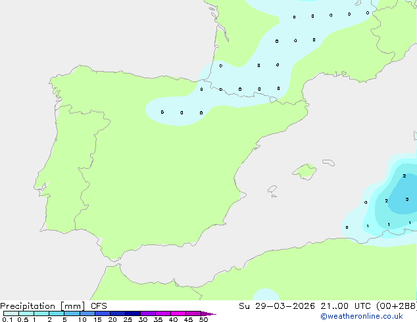Click the Ibiza island outline

(x=272, y=189)
